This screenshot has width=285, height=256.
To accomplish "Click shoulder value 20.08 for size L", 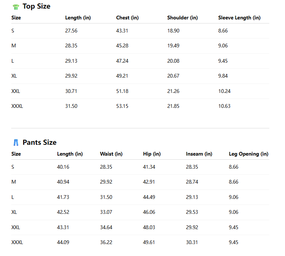I will (173, 61).
